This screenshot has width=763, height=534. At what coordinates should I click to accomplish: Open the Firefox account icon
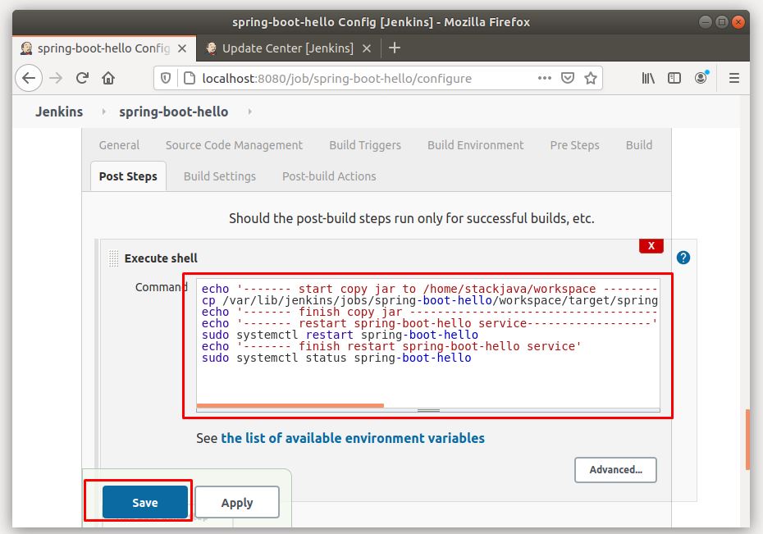coord(701,77)
